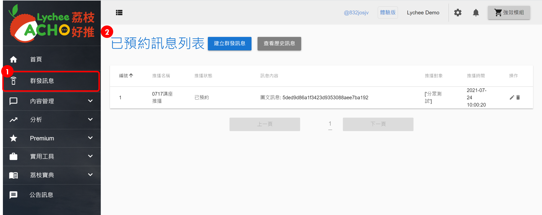Expand the 內容管理 menu chevron
542x215 pixels.
(90, 101)
